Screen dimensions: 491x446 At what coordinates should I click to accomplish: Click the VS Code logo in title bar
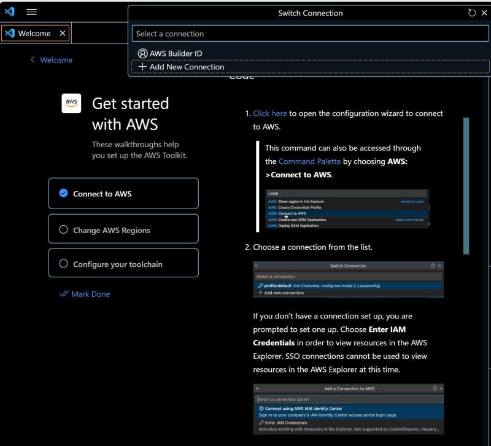click(9, 12)
